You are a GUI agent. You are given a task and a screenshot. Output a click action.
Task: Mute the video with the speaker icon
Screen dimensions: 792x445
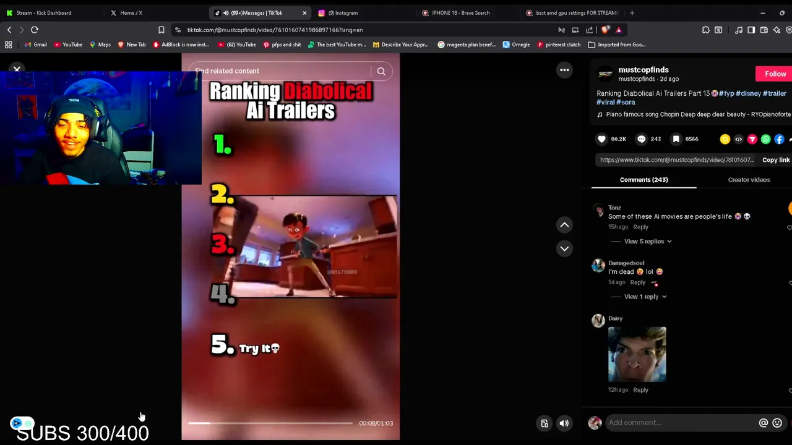[564, 423]
